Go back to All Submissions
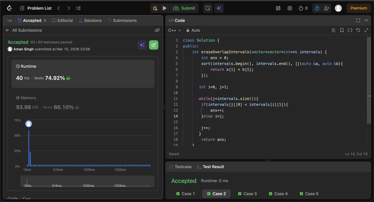This screenshot has width=374, height=202. [24, 30]
